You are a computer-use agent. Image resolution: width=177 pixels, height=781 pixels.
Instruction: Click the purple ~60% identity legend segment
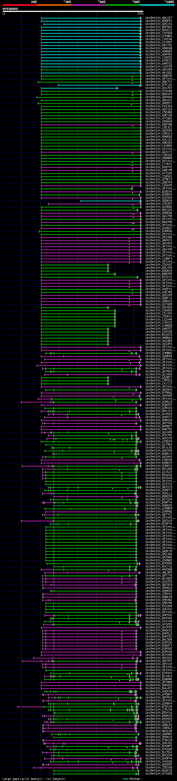(x=88, y=5)
